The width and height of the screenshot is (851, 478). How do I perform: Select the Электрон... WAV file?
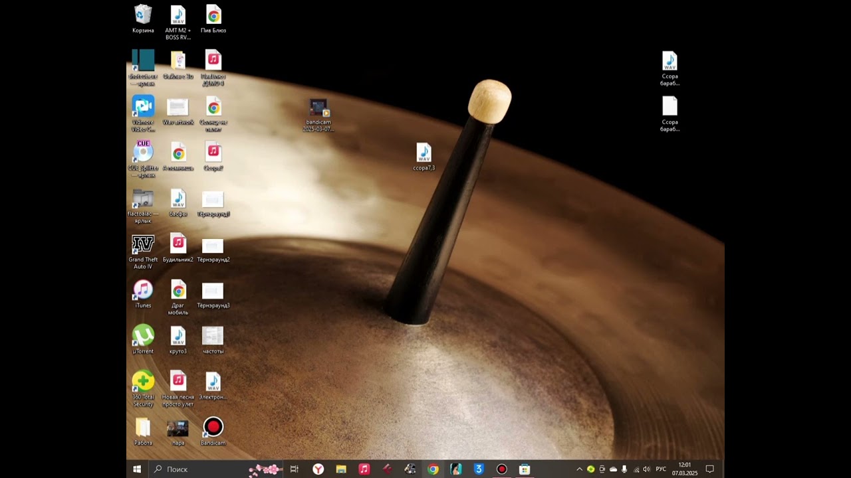pyautogui.click(x=213, y=385)
